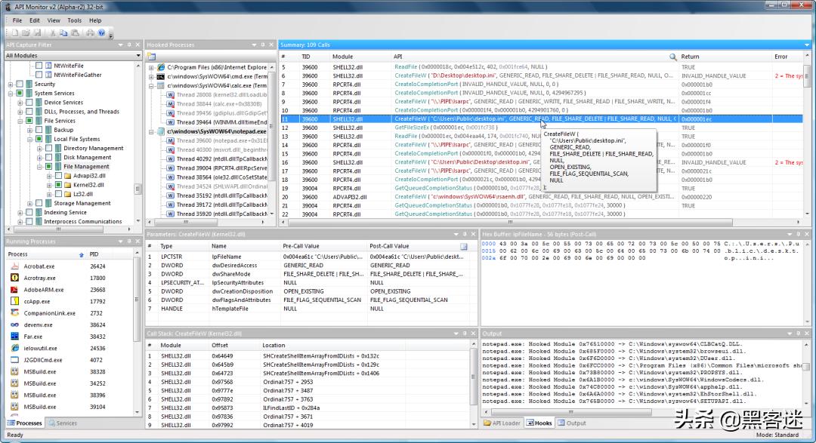
Task: Switch to the Services tab
Action: point(63,423)
